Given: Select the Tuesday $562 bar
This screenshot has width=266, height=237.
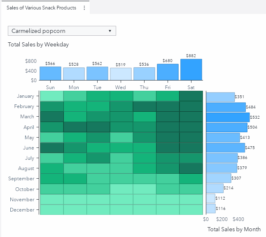Looking at the screenshot, I should [97, 74].
